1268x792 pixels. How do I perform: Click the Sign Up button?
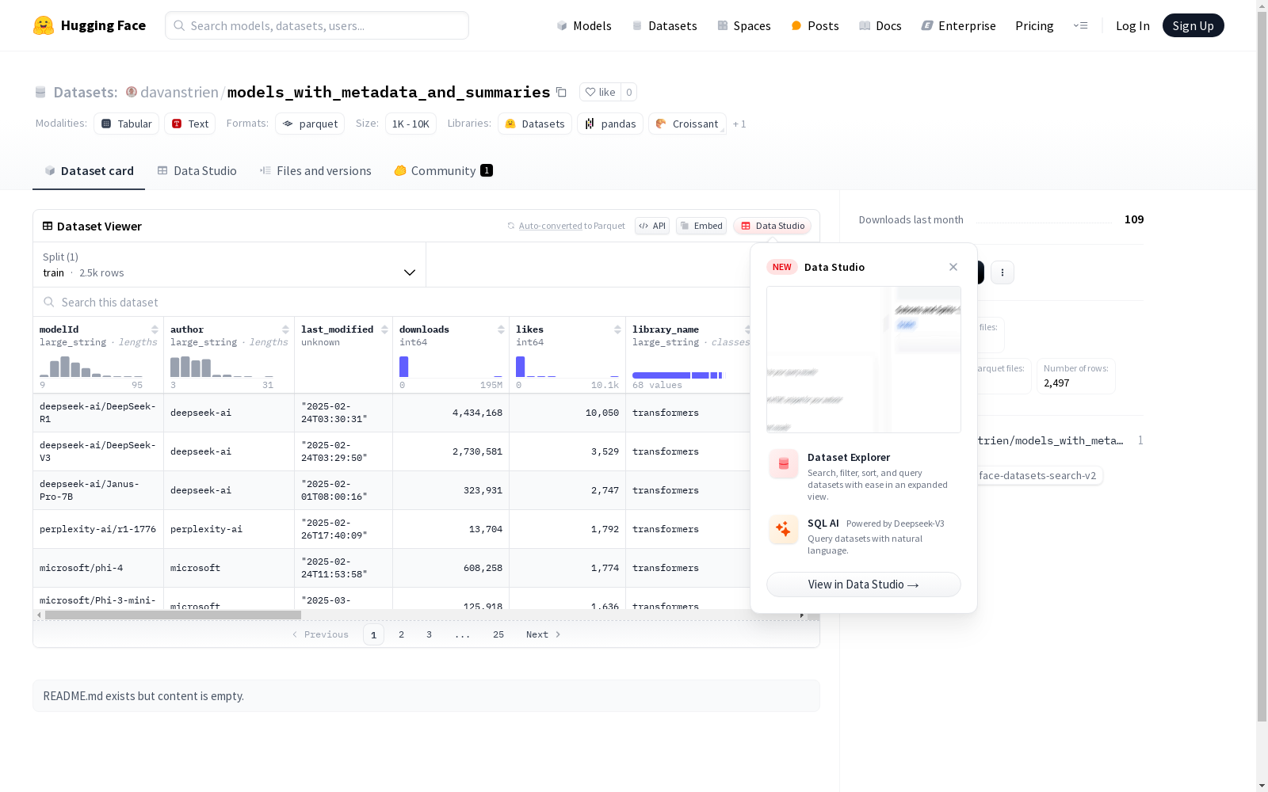pyautogui.click(x=1193, y=25)
